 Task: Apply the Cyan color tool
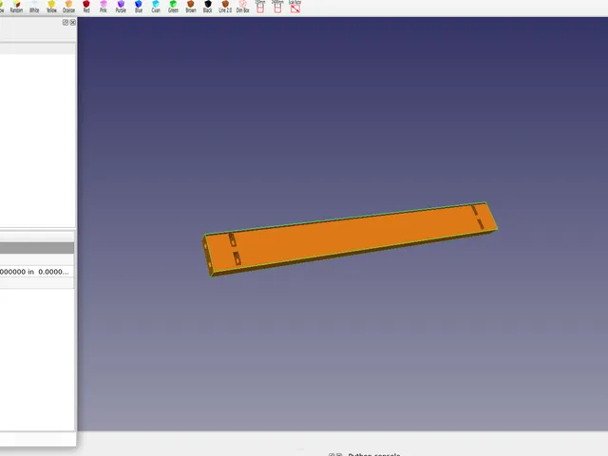(156, 7)
